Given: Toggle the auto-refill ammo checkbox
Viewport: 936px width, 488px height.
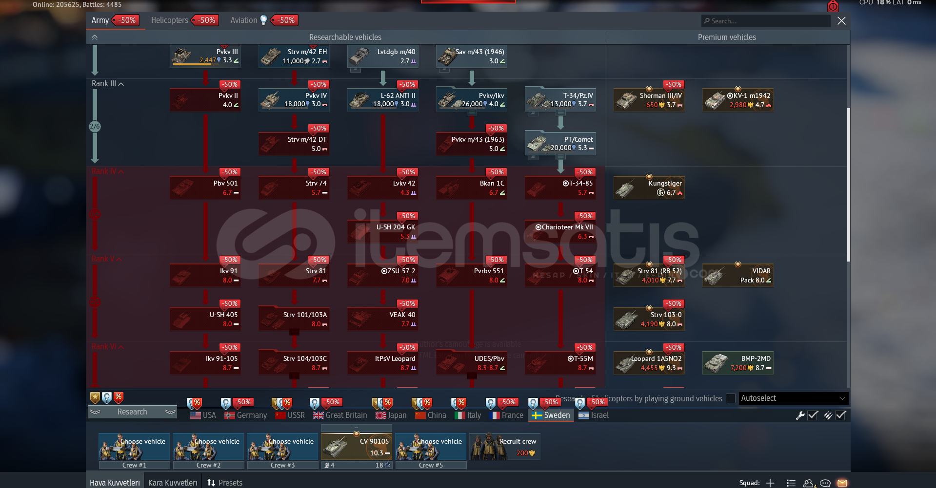Looking at the screenshot, I should point(841,415).
